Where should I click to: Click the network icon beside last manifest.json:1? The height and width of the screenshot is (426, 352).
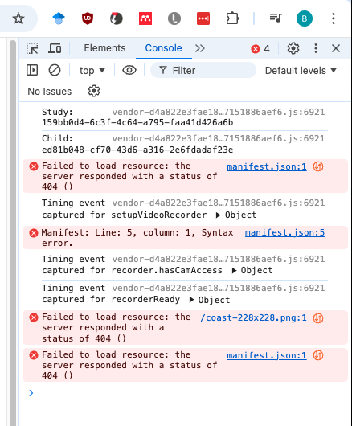[x=318, y=355]
